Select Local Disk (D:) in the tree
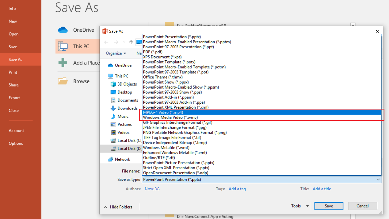 (x=121, y=148)
